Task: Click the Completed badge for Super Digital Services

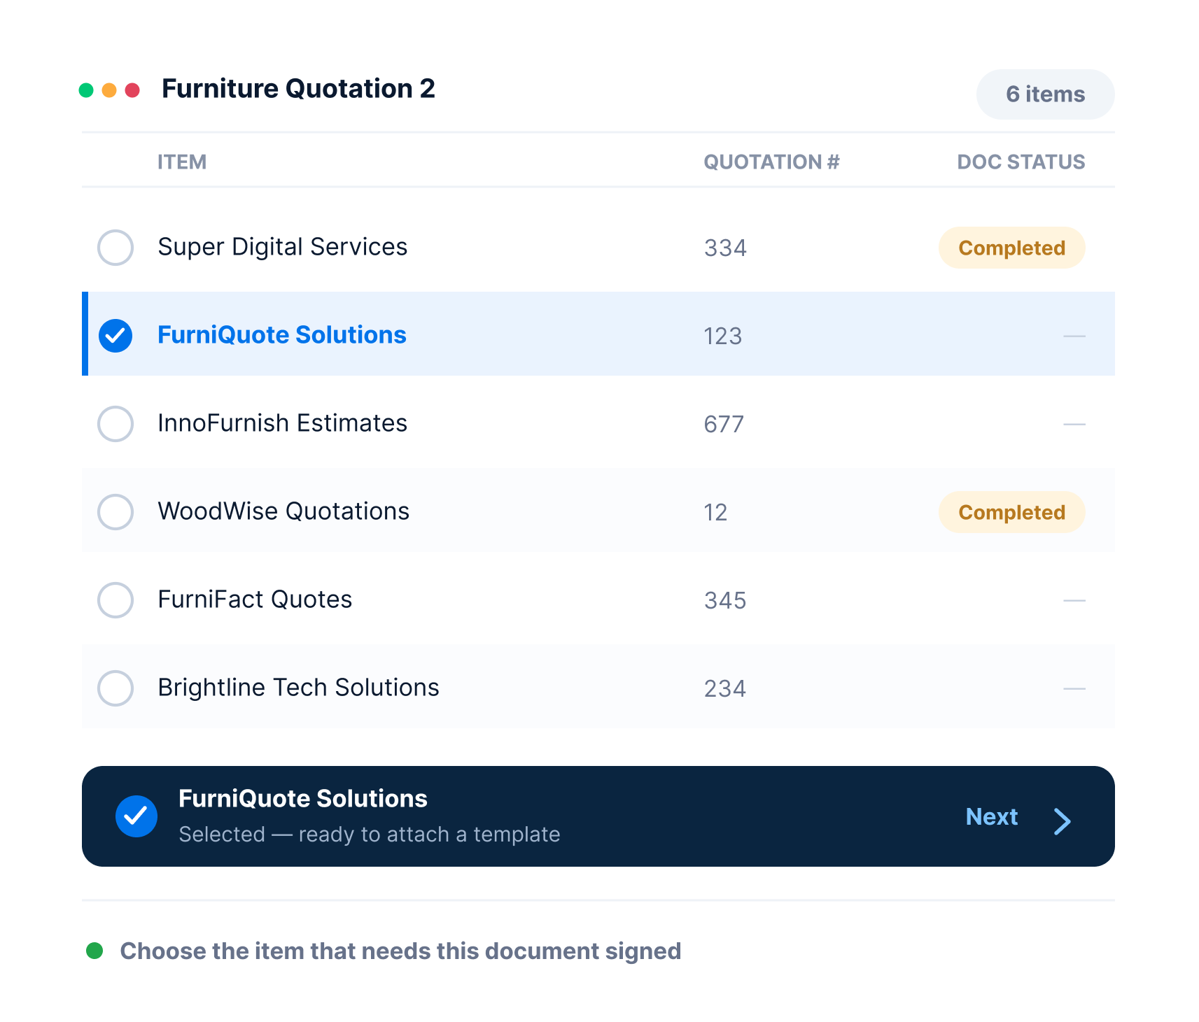Action: 1012,248
